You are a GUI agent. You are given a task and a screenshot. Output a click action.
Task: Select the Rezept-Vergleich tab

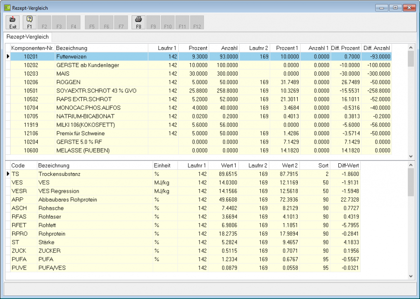pos(28,37)
